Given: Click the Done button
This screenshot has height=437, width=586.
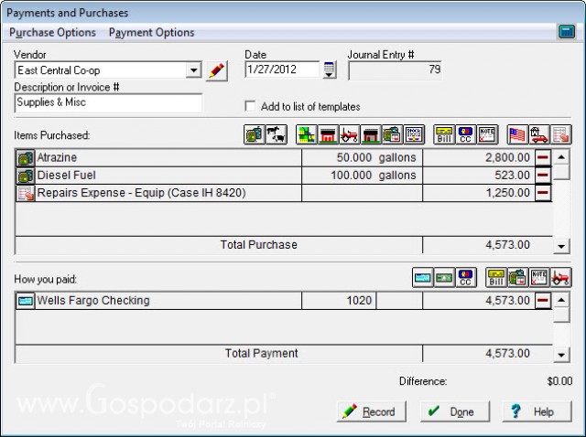Looking at the screenshot, I should coord(453,411).
